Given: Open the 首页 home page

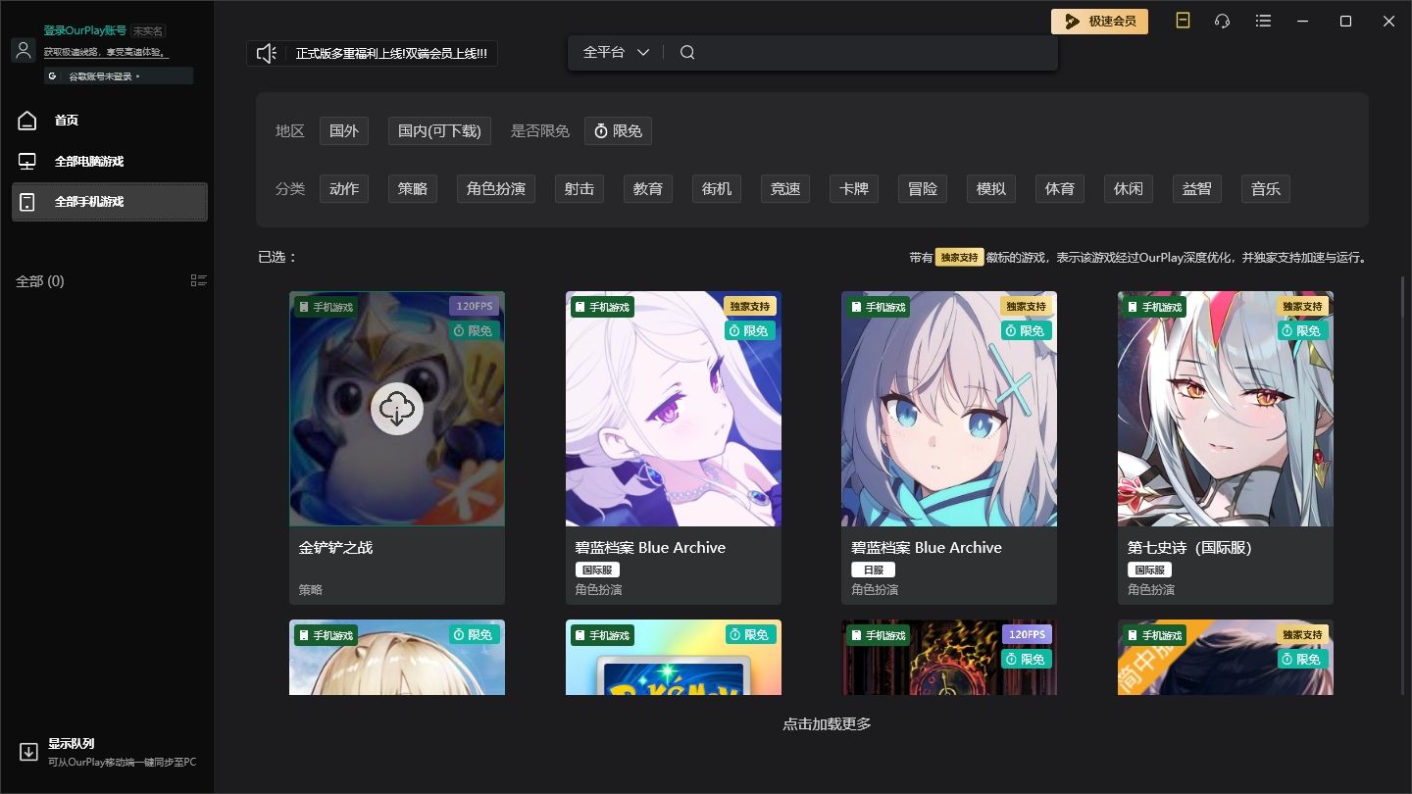Looking at the screenshot, I should point(66,121).
